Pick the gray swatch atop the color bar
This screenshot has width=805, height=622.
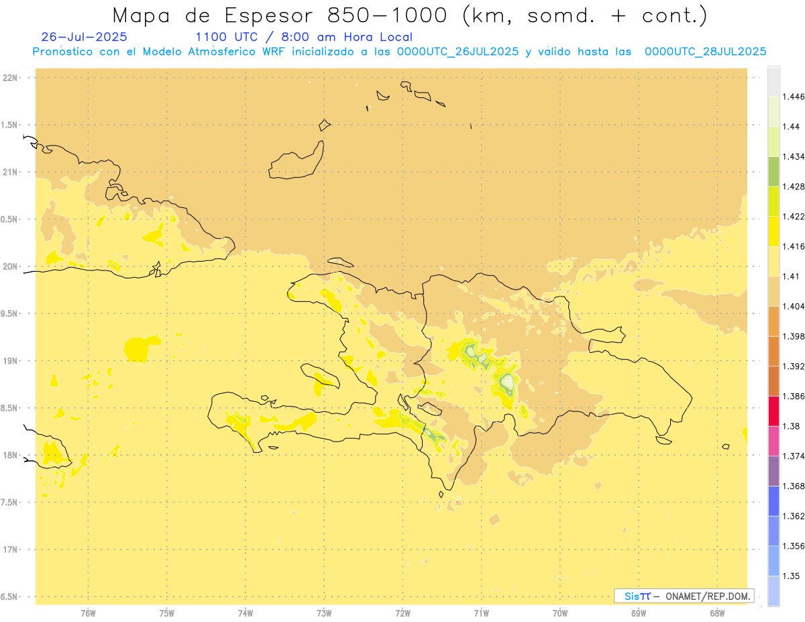point(773,81)
